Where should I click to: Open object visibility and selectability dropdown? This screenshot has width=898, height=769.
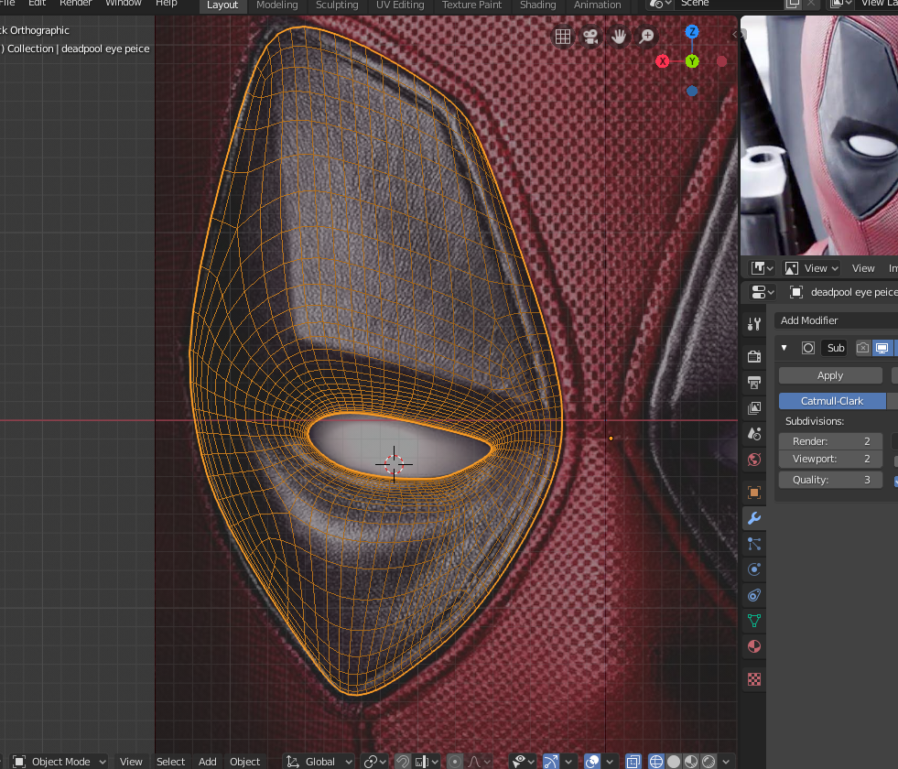[x=523, y=762]
